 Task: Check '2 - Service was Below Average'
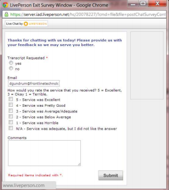point(11,116)
